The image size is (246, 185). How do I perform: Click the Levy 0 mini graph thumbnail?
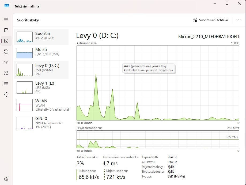click(25, 70)
